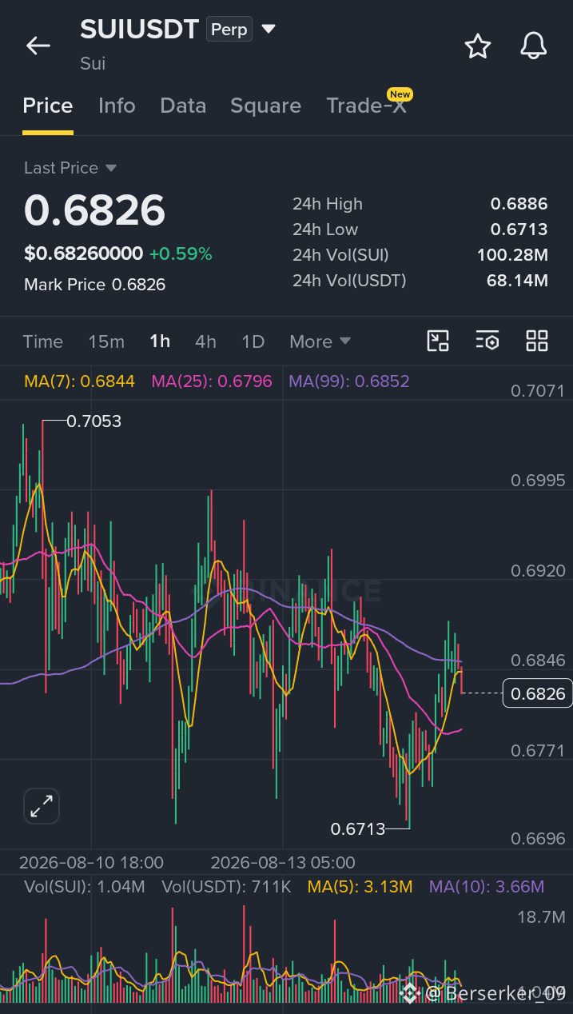The image size is (573, 1014).
Task: Open price alert bell icon
Action: 533,46
